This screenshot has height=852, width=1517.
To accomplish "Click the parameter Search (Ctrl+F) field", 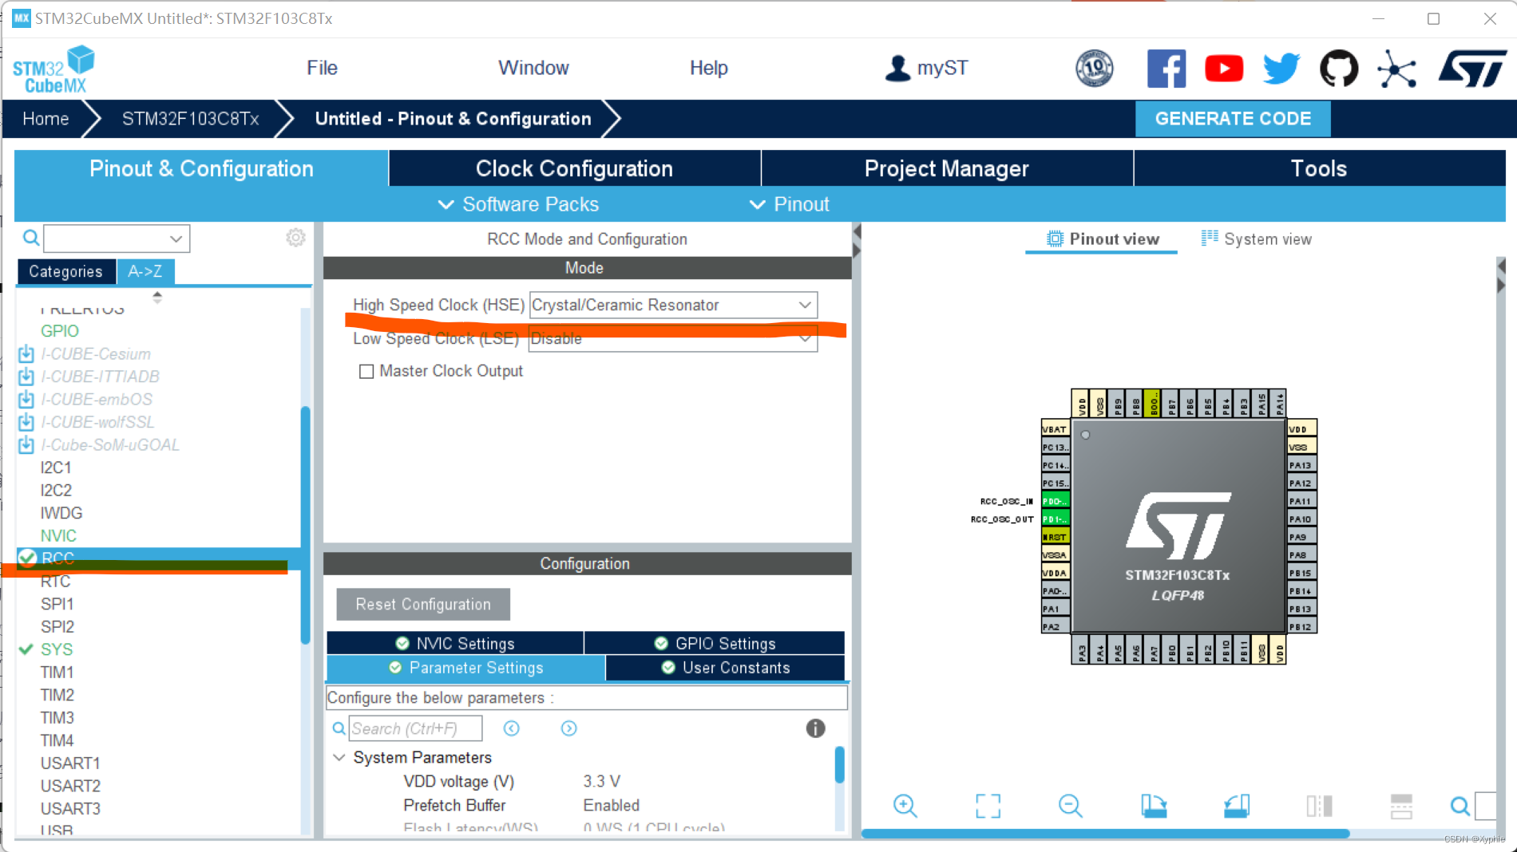I will click(x=415, y=728).
